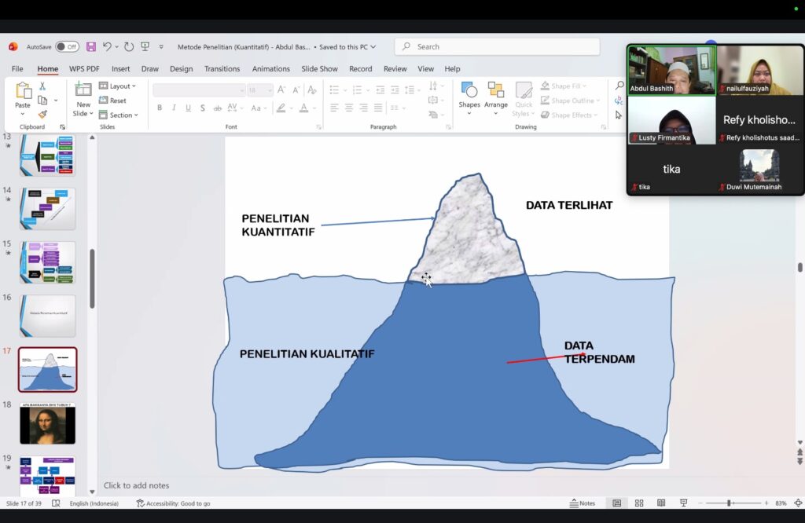Start Slide Show from status bar
This screenshot has height=523, width=805.
click(x=683, y=503)
